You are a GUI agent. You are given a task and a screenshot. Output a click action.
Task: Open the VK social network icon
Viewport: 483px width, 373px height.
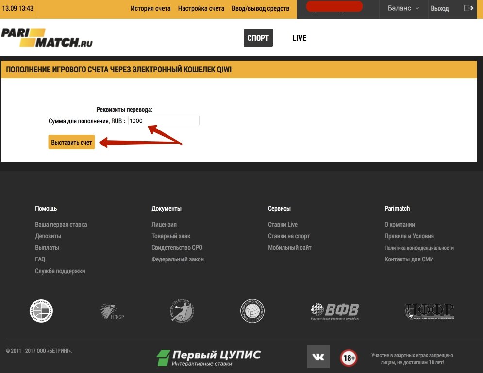[318, 357]
